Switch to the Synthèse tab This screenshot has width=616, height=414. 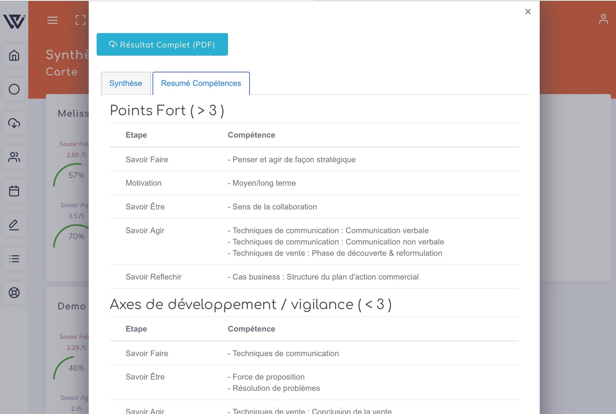click(126, 83)
